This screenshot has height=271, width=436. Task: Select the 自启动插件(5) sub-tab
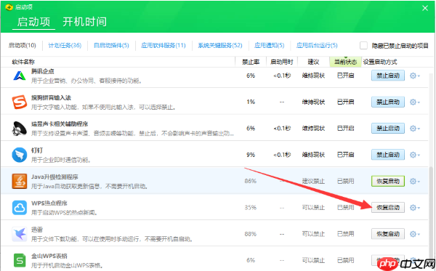pyautogui.click(x=111, y=45)
